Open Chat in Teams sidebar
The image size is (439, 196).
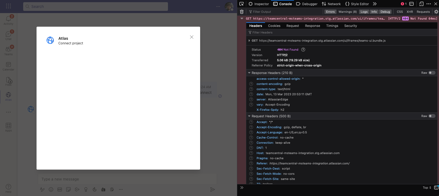(x=8, y=35)
